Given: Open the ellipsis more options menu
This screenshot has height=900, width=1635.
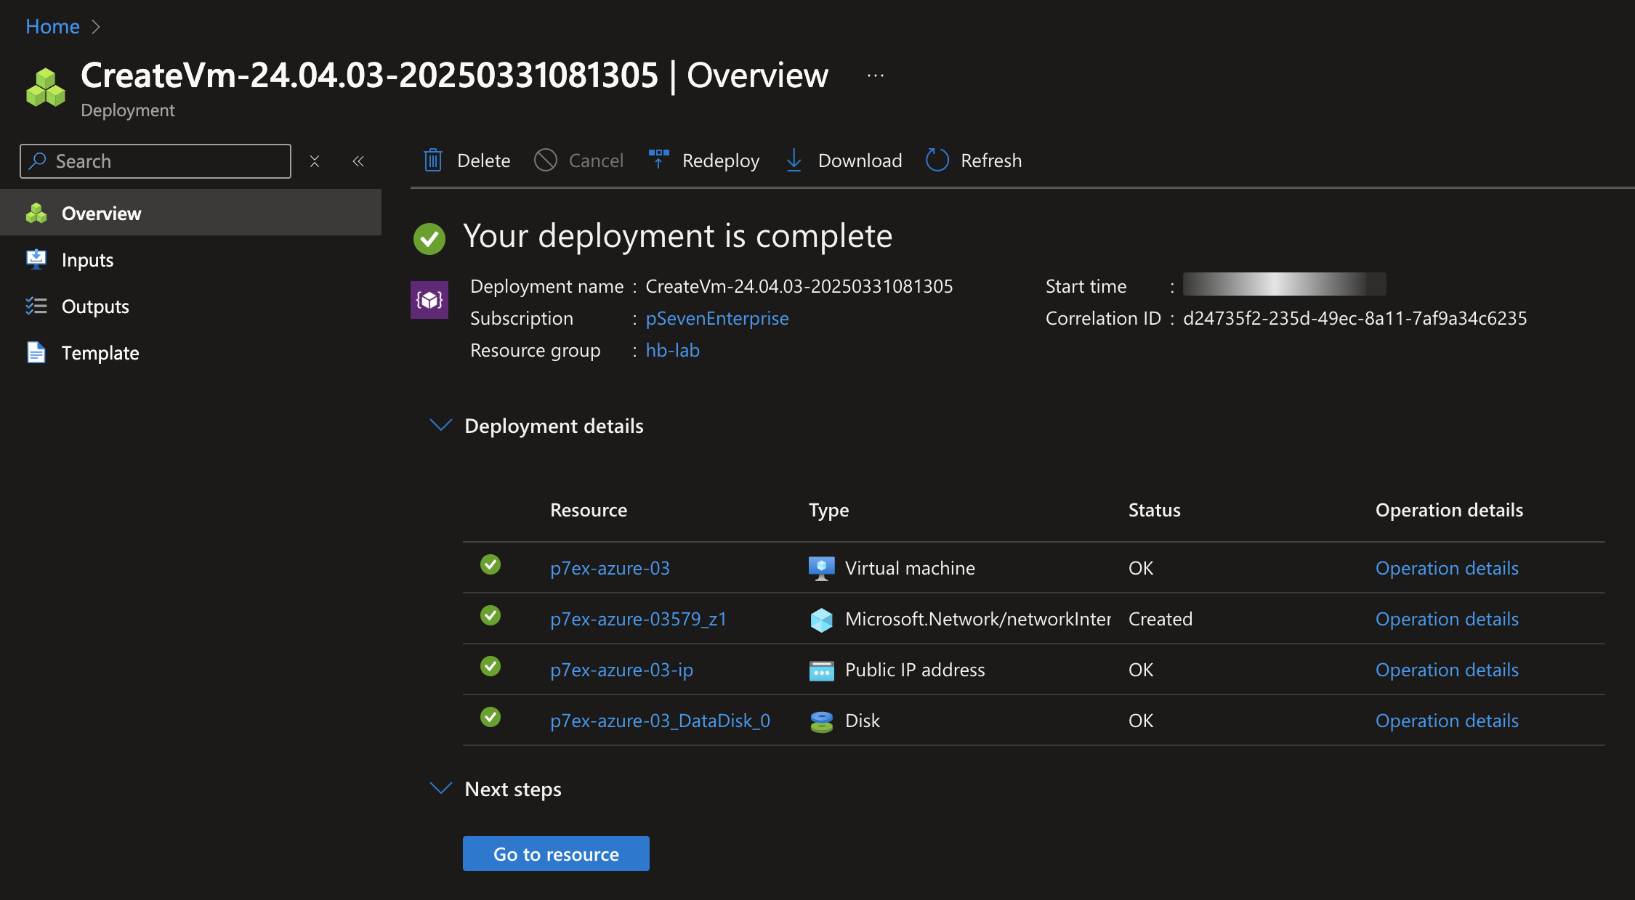Looking at the screenshot, I should (876, 76).
